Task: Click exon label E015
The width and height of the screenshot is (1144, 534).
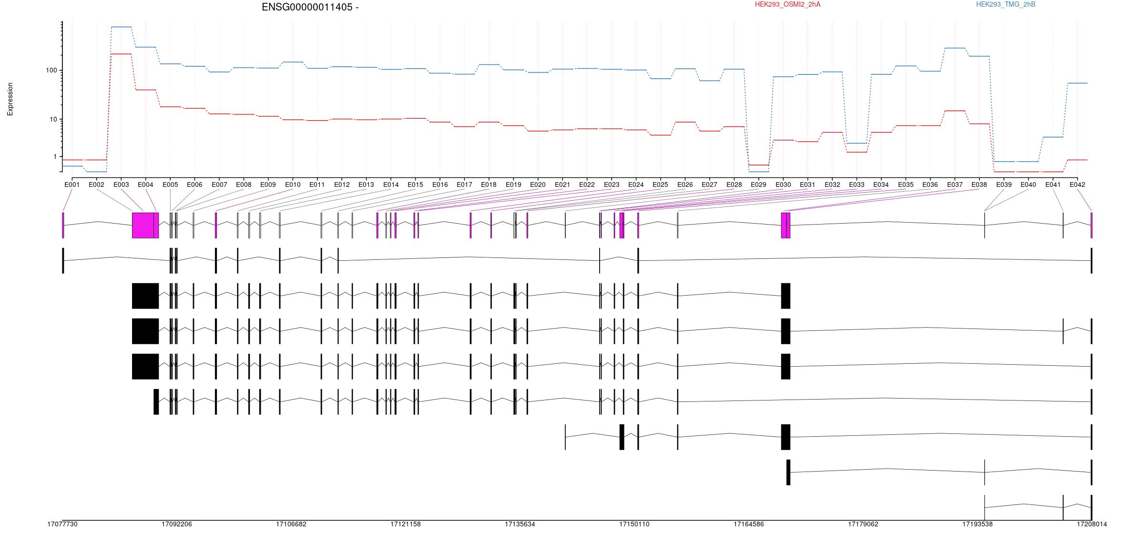Action: [415, 185]
